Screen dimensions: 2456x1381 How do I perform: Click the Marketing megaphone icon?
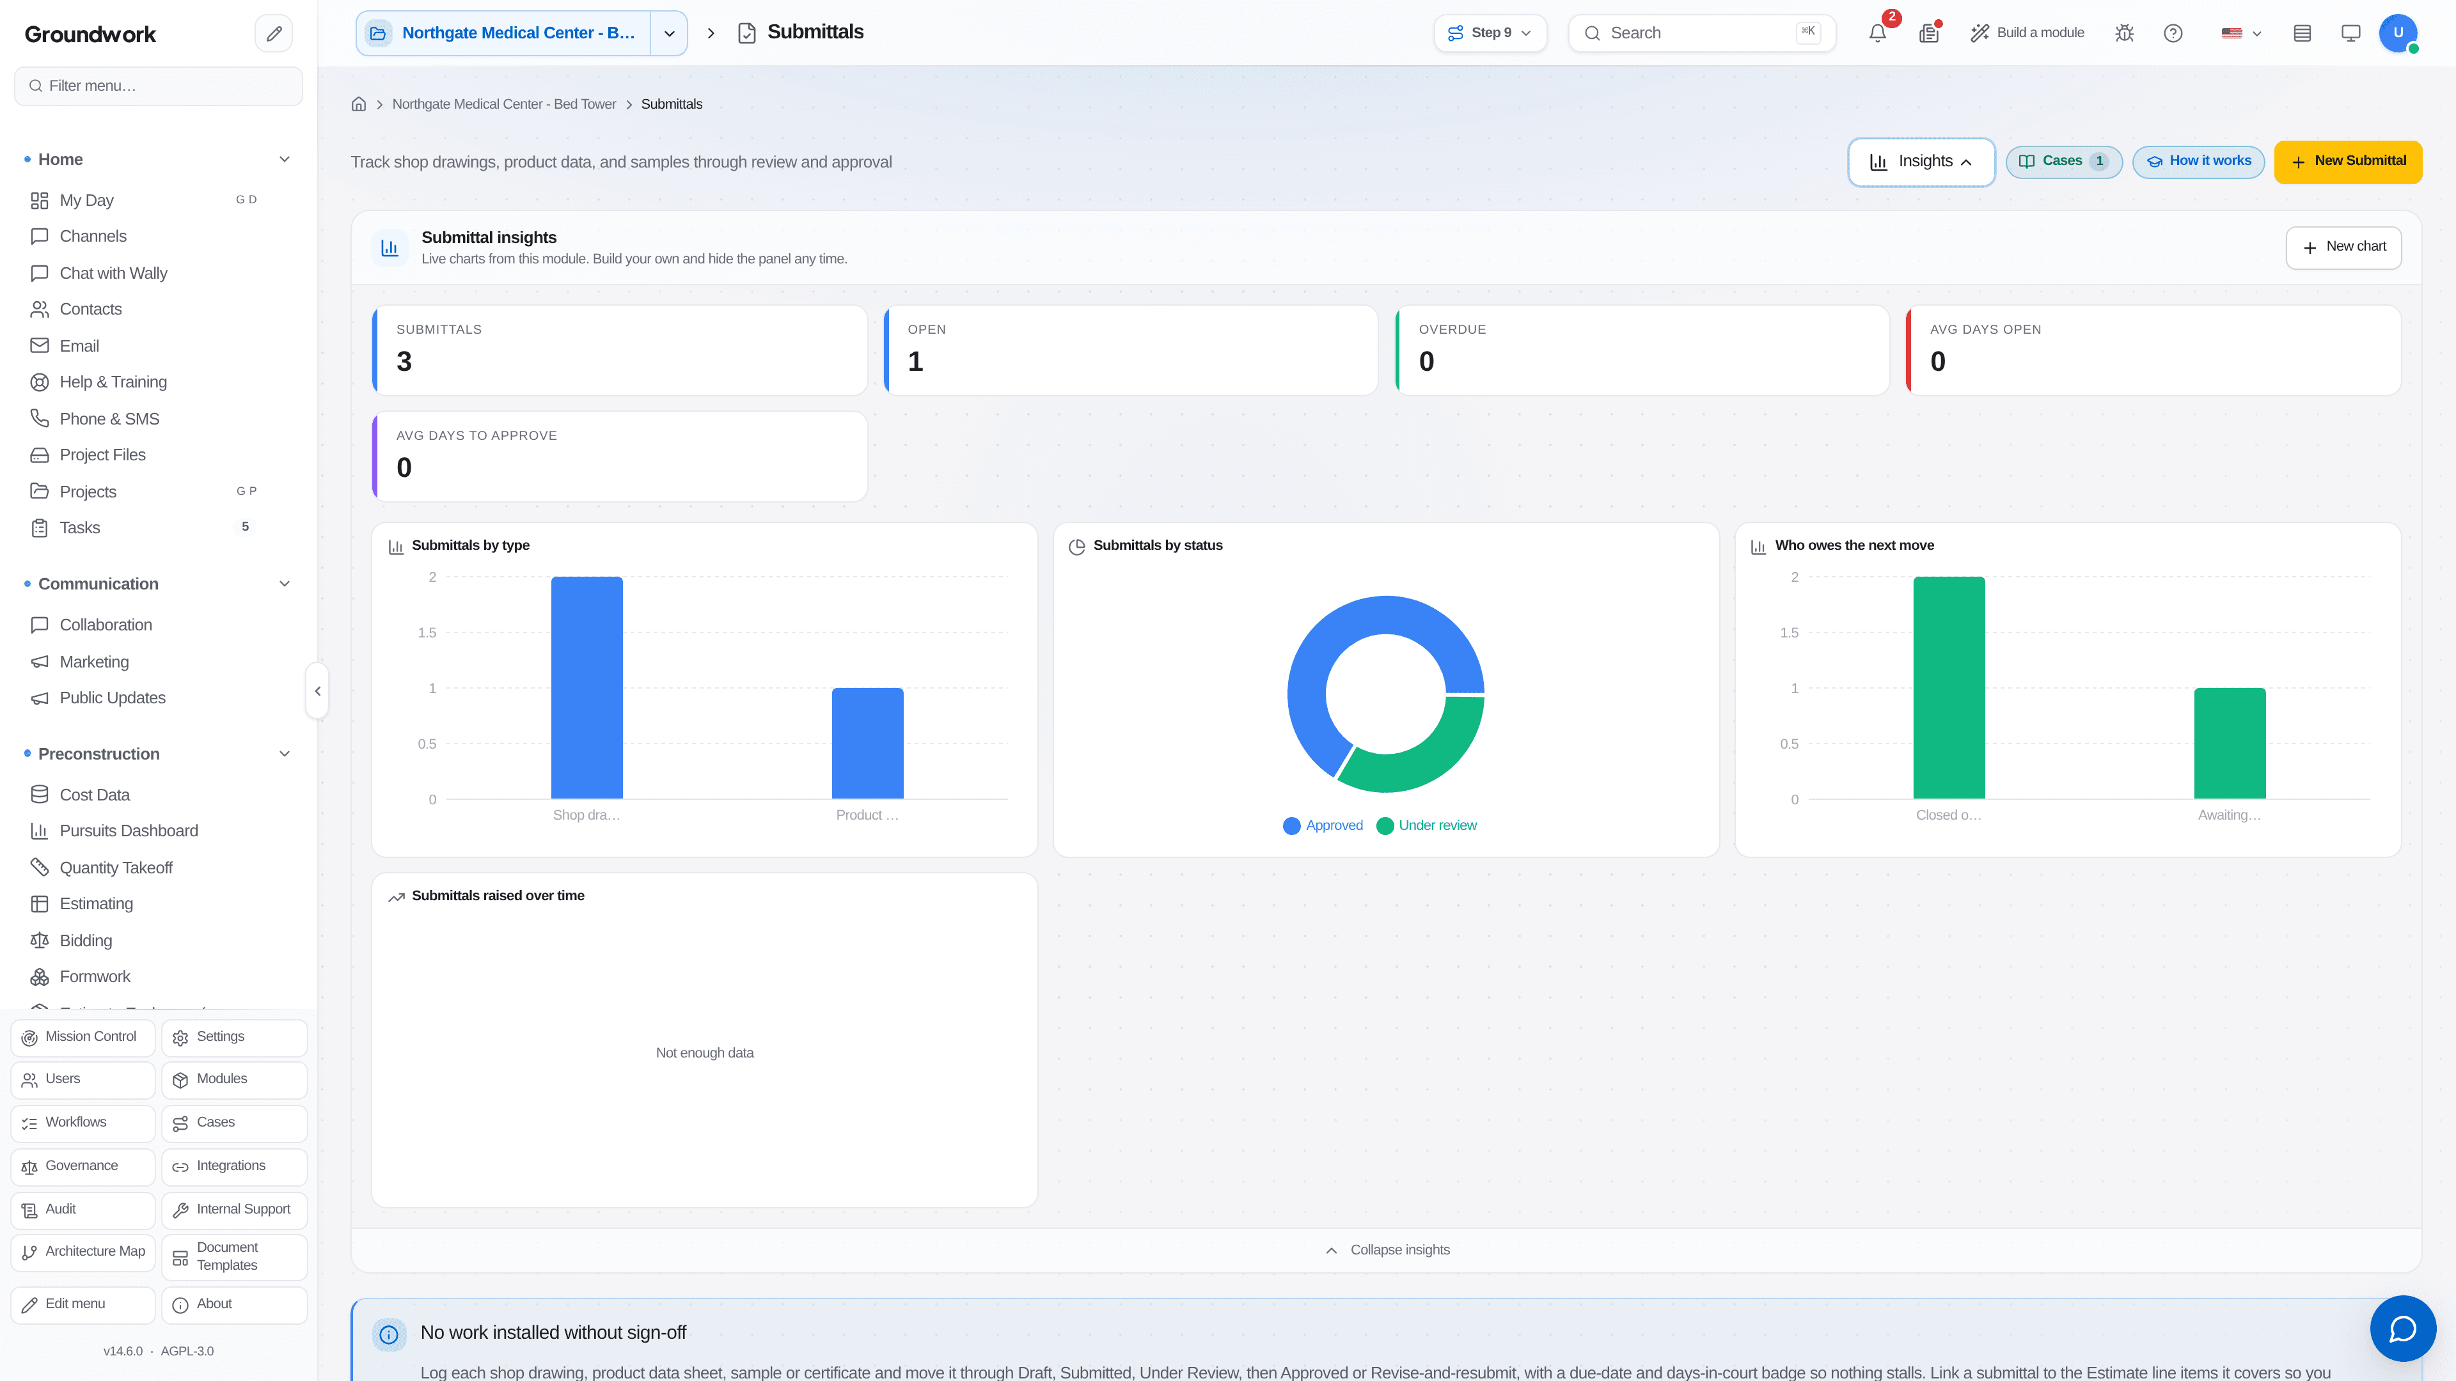click(x=39, y=662)
